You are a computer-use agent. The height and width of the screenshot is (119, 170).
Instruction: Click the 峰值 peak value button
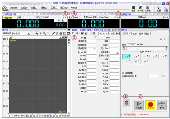(61, 21)
